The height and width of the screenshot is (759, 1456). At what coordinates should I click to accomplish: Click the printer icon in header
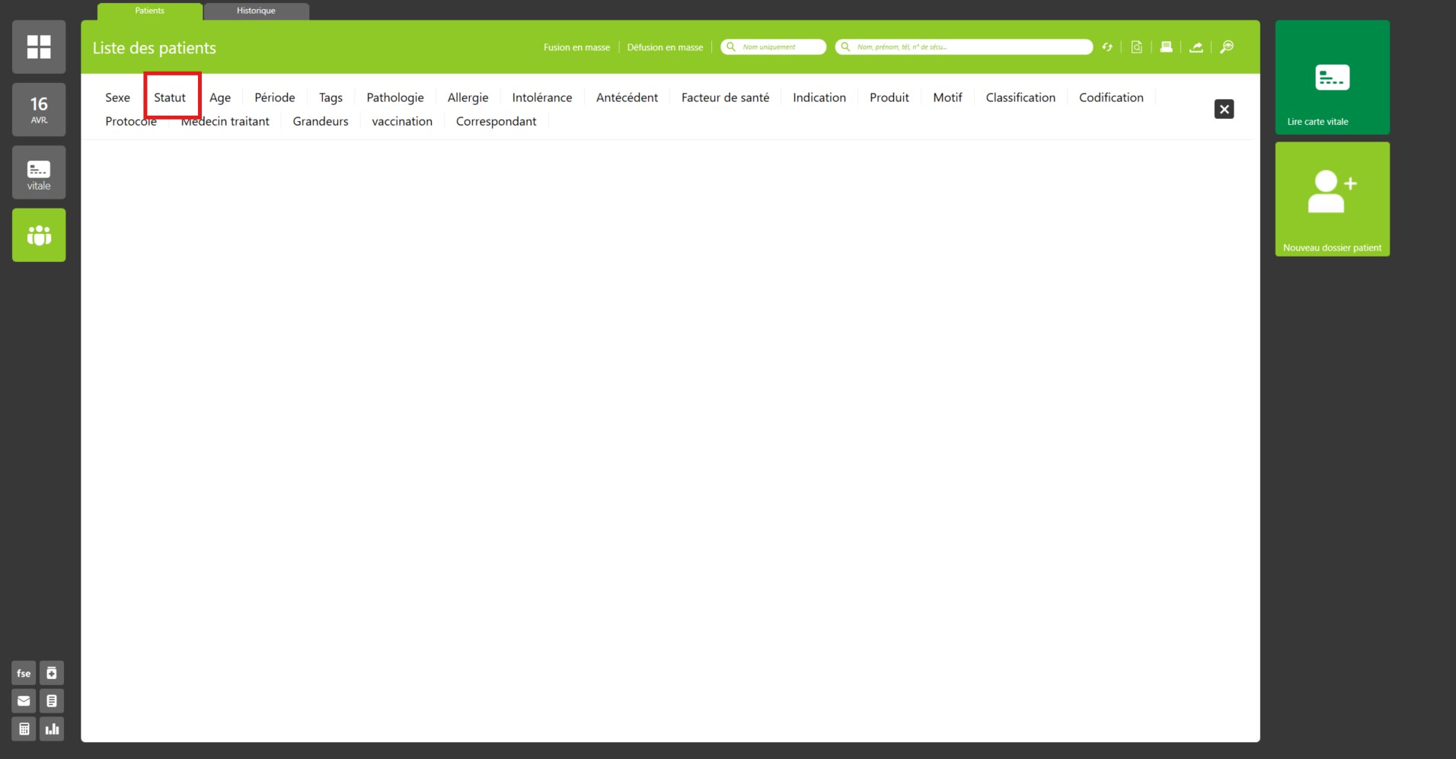tap(1166, 47)
